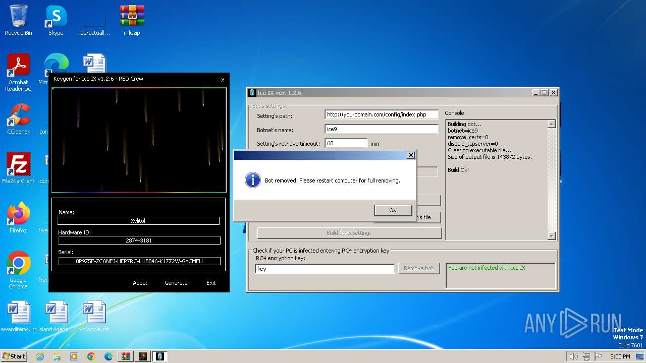The height and width of the screenshot is (363, 646).
Task: Open About in the keygen window
Action: coord(140,283)
